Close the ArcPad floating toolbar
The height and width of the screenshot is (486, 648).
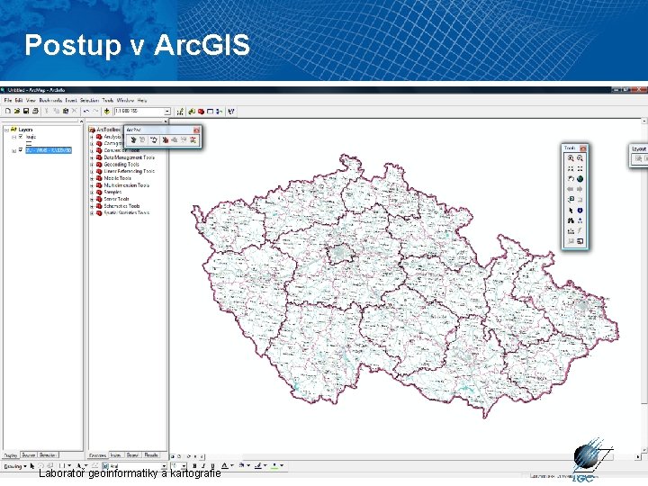coord(197,130)
